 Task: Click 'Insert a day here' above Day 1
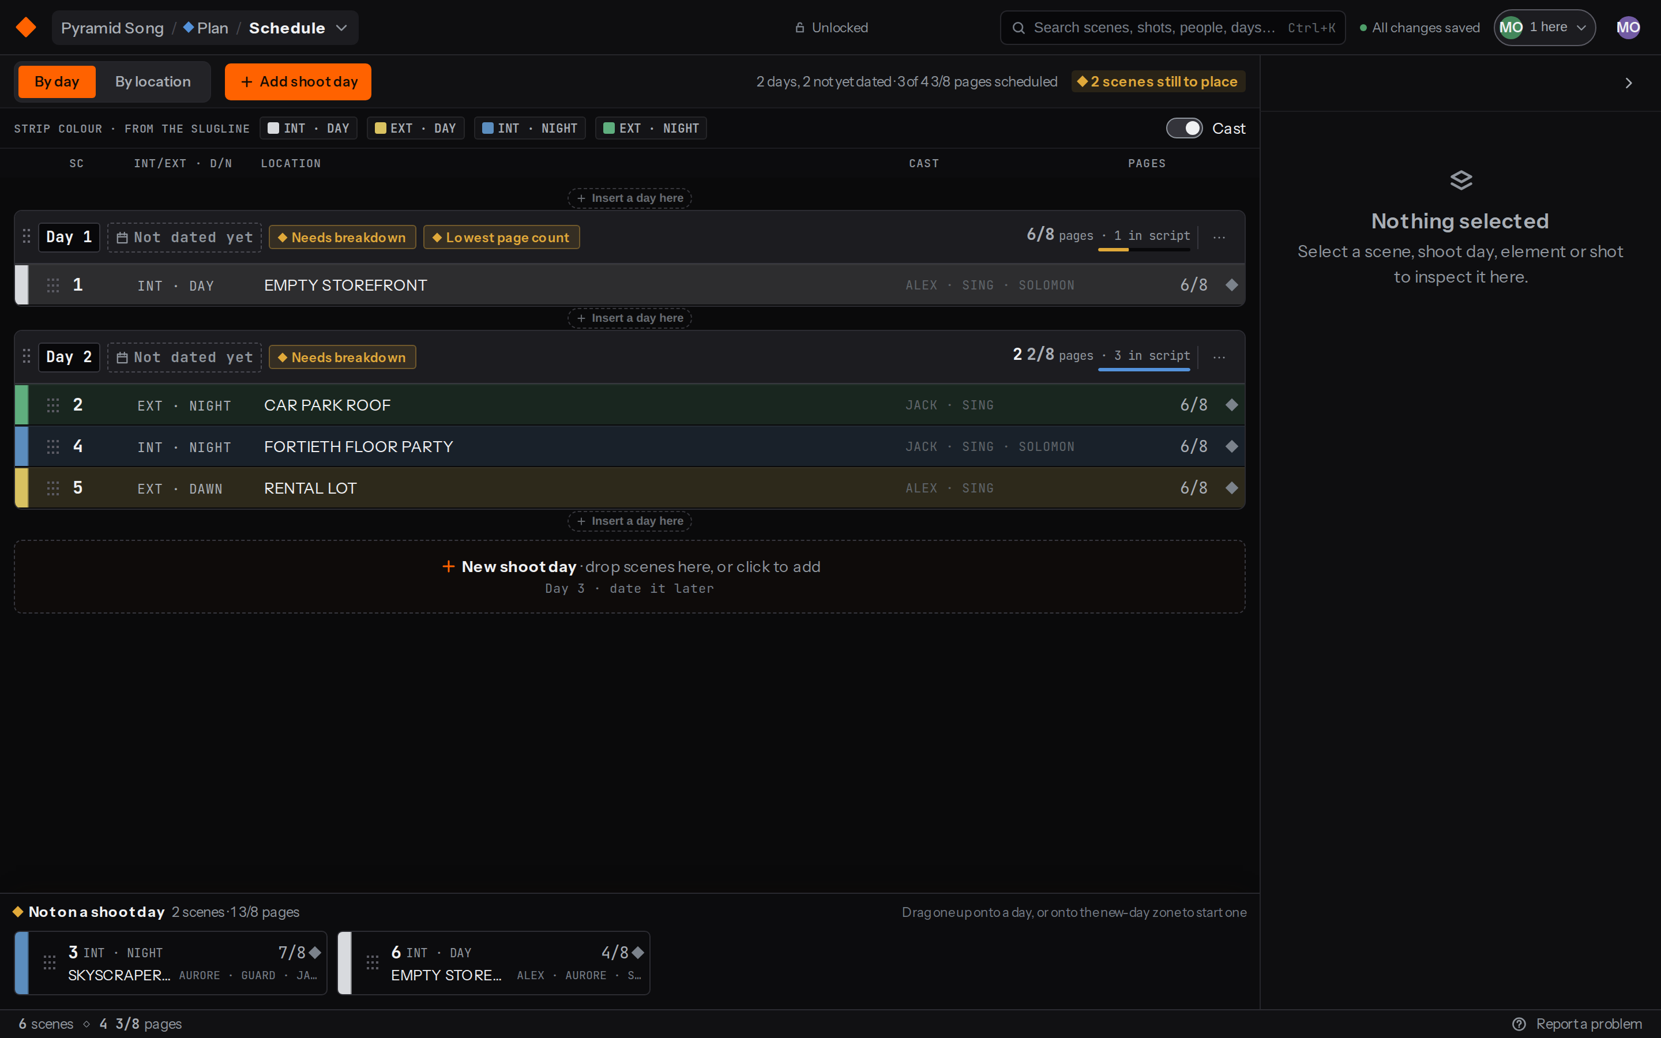pyautogui.click(x=629, y=198)
